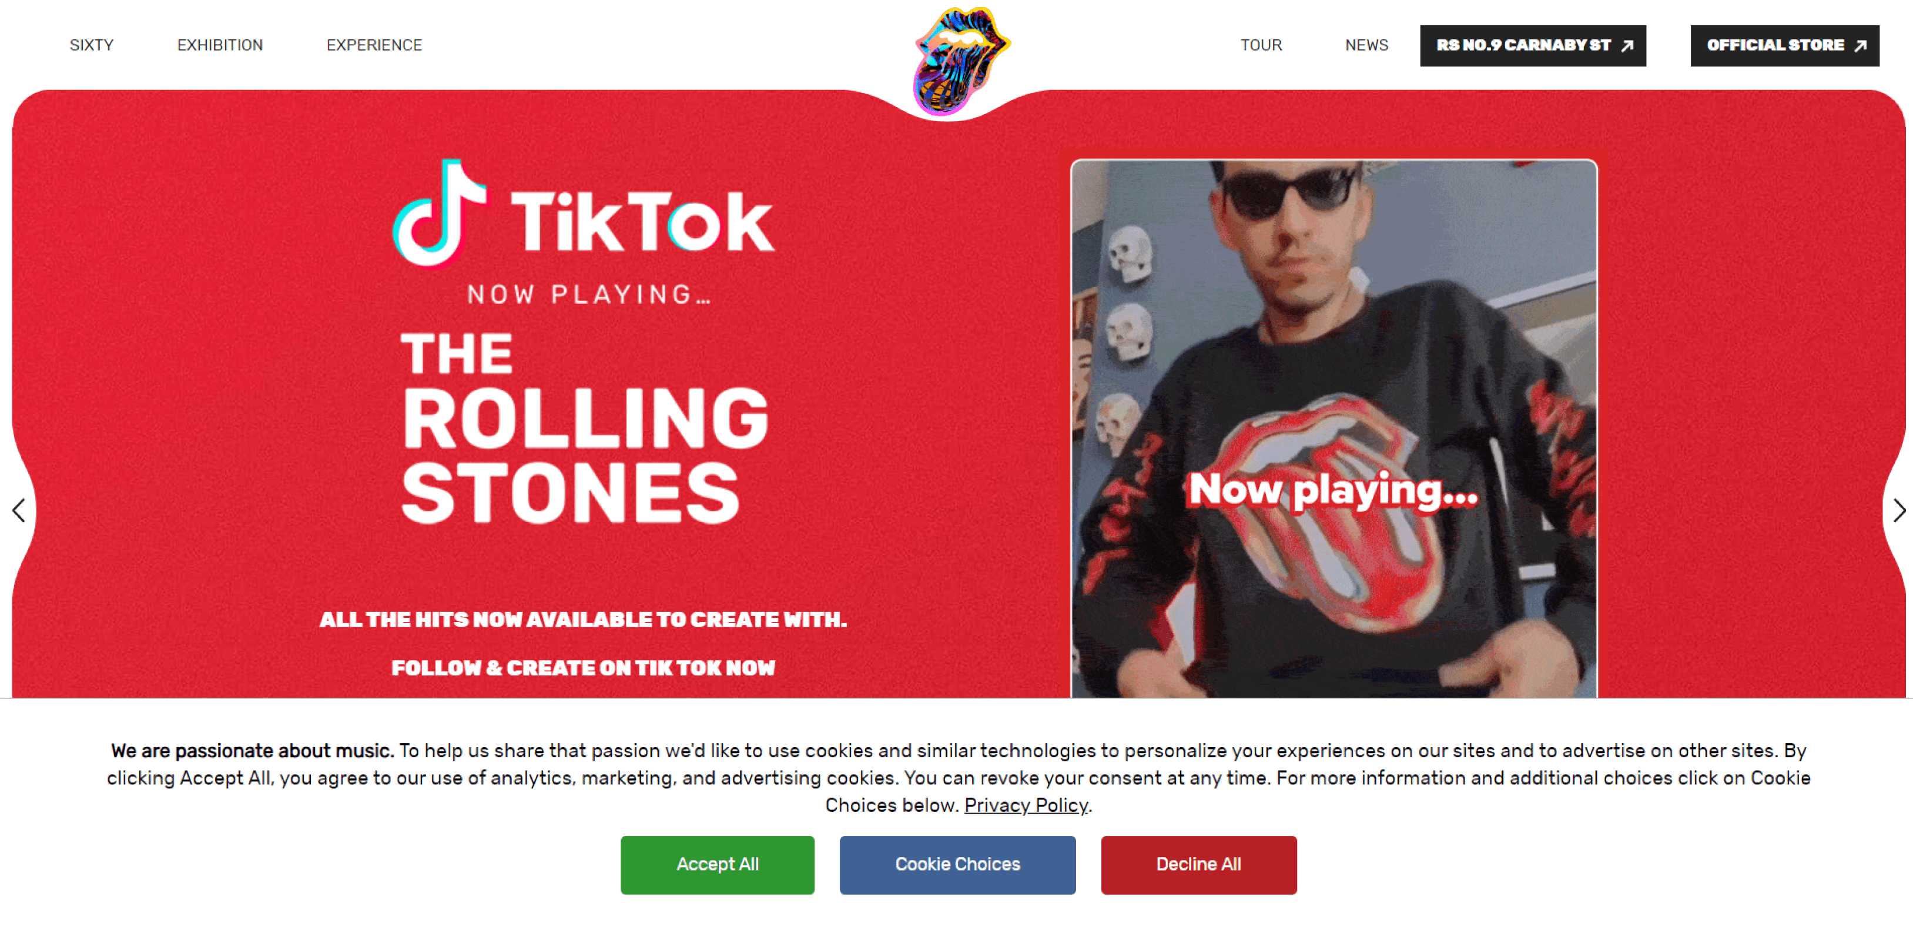This screenshot has height=940, width=1913.
Task: Click Follow & Create on TikTok Now text
Action: (583, 668)
